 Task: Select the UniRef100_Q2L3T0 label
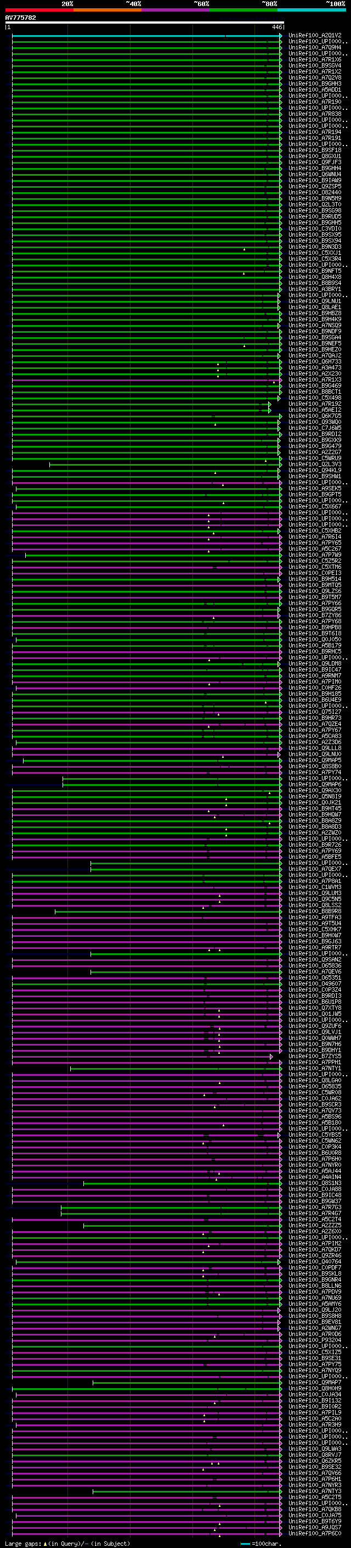click(x=315, y=204)
